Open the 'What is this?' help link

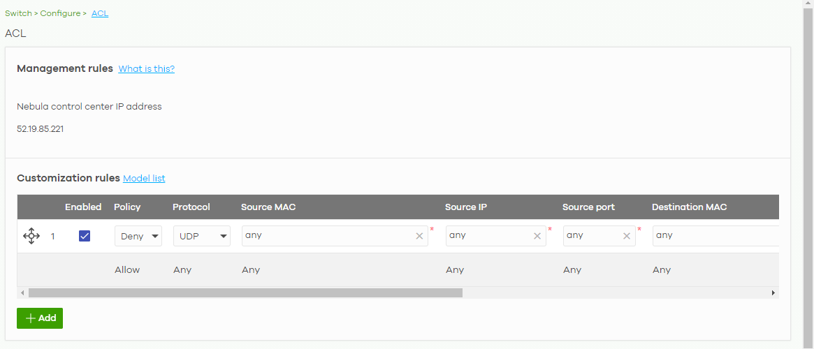[146, 69]
